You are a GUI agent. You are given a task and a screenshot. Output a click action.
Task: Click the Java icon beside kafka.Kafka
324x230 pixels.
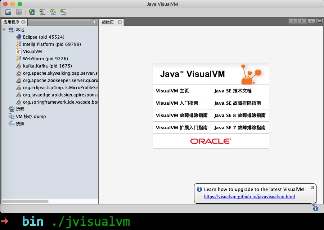19,66
